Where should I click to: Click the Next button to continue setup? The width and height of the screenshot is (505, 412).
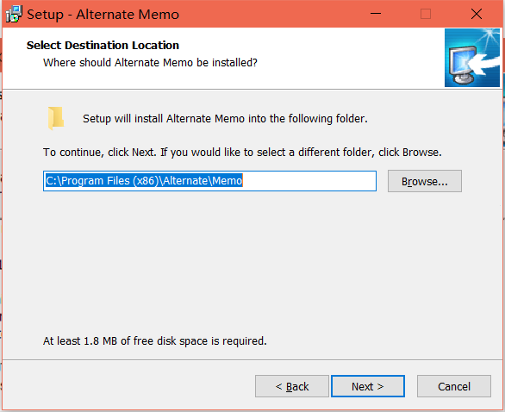click(x=368, y=386)
